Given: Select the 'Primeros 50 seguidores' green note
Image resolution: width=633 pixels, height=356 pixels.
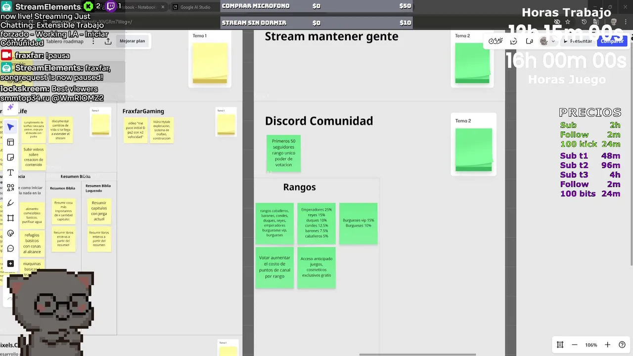Looking at the screenshot, I should tap(283, 153).
